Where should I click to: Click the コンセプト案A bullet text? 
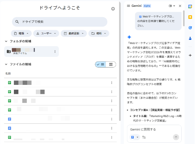tap(155, 110)
